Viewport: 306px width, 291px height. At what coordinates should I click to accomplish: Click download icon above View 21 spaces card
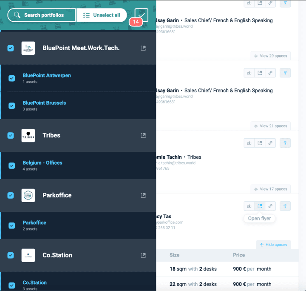click(249, 73)
